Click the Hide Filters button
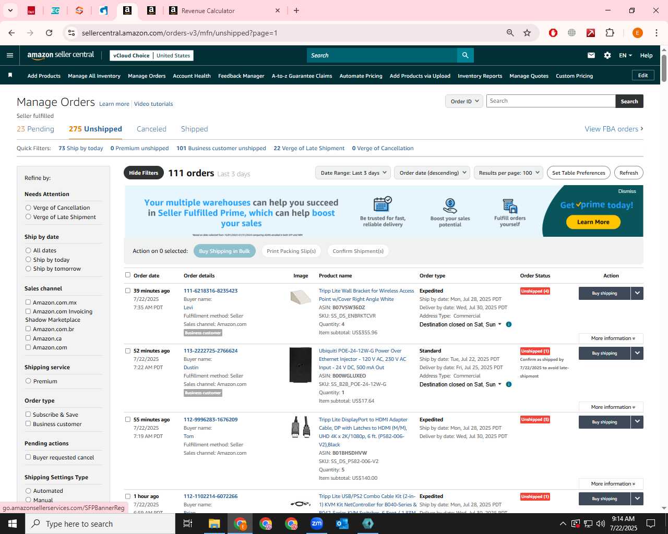The width and height of the screenshot is (668, 534). [144, 173]
